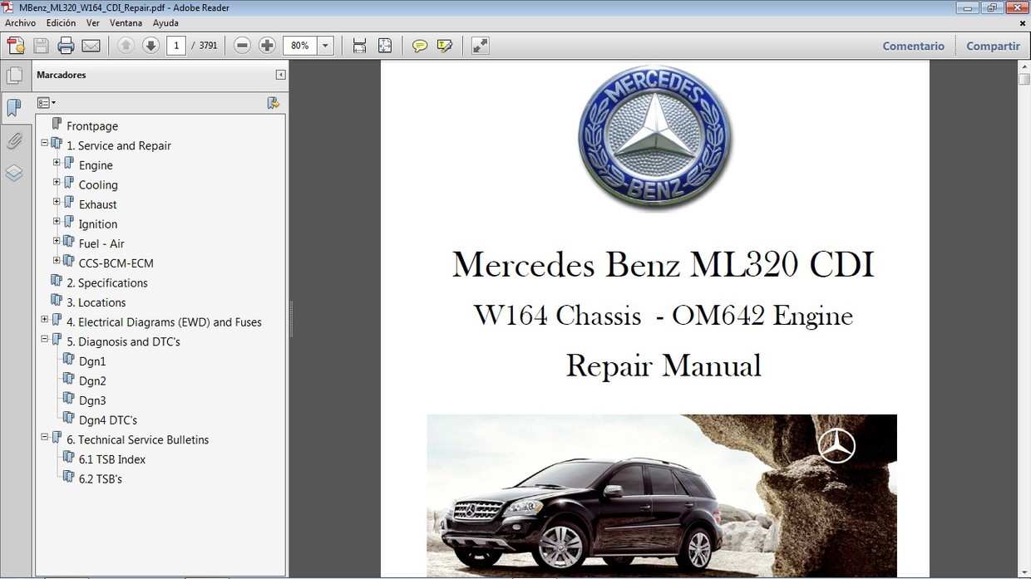Open the Archivo menu
The height and width of the screenshot is (579, 1031).
(x=20, y=22)
